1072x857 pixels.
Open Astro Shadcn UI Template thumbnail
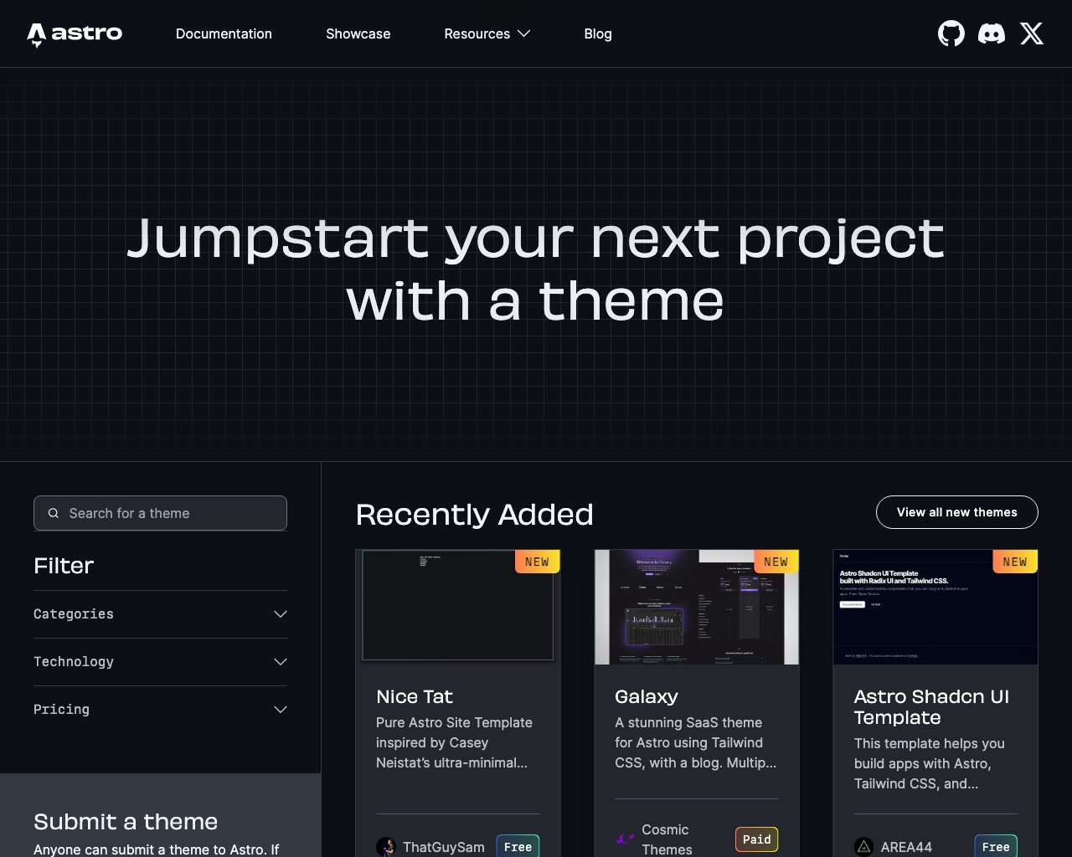(x=935, y=607)
